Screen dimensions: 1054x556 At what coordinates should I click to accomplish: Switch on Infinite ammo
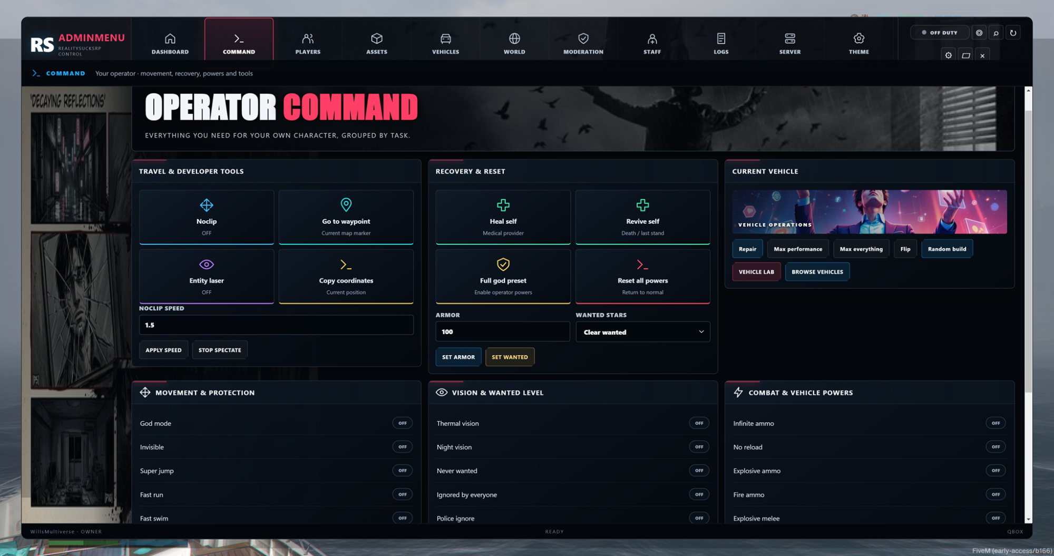coord(996,423)
